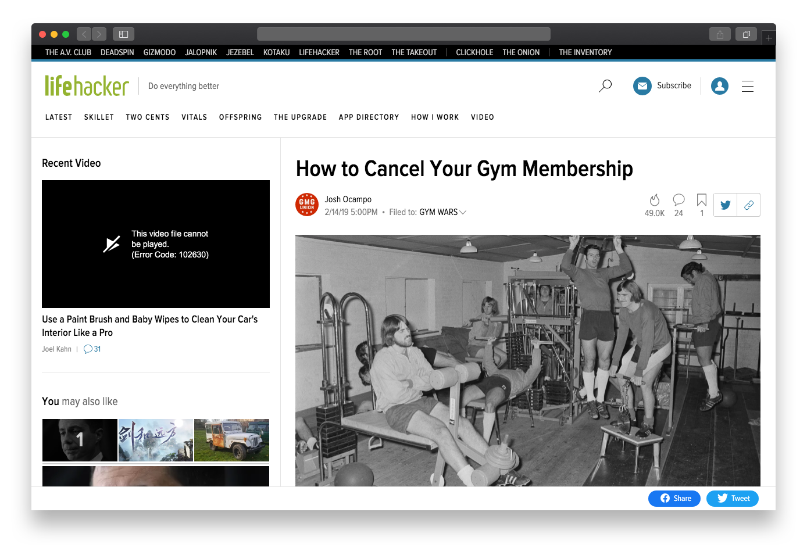The height and width of the screenshot is (555, 807).
Task: Go to the HOW I WORK section
Action: click(435, 117)
